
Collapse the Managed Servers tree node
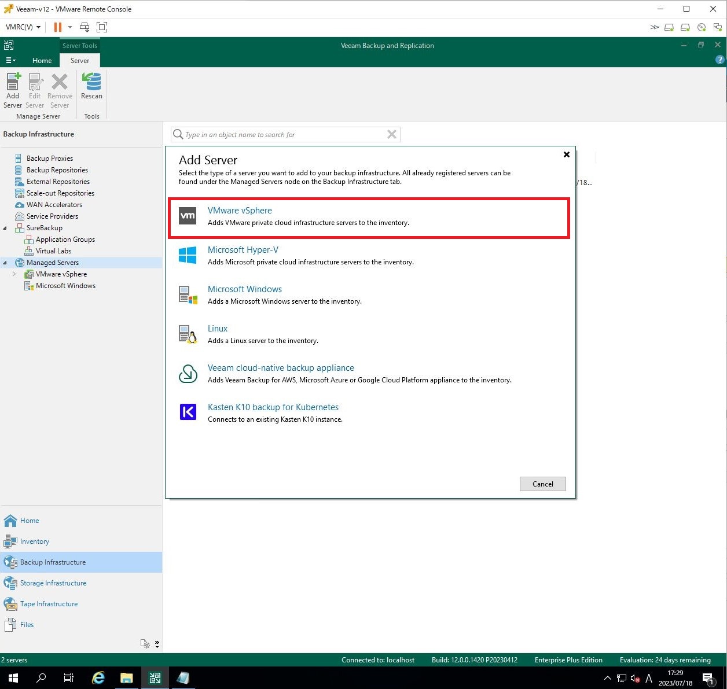tap(5, 263)
